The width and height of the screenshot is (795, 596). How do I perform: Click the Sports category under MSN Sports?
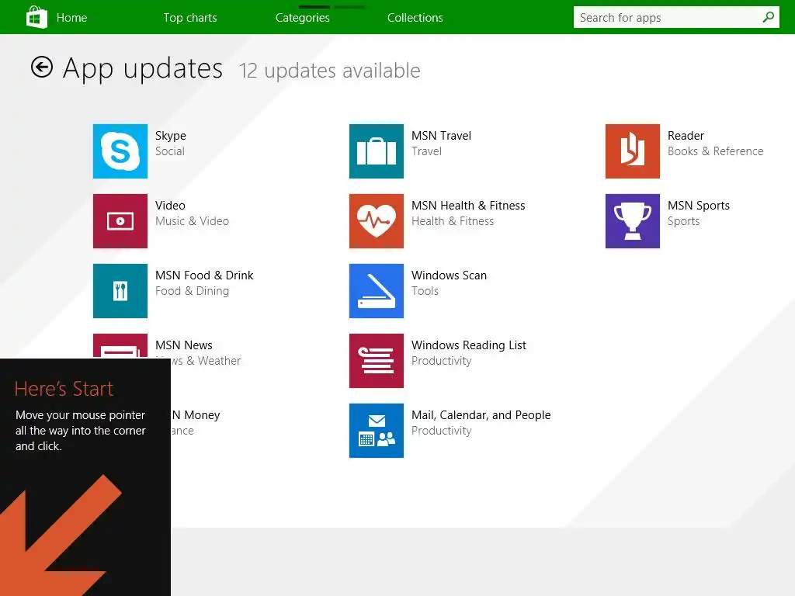(x=683, y=221)
